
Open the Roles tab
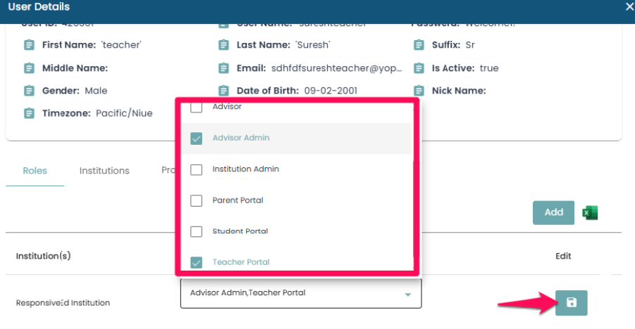coord(35,171)
